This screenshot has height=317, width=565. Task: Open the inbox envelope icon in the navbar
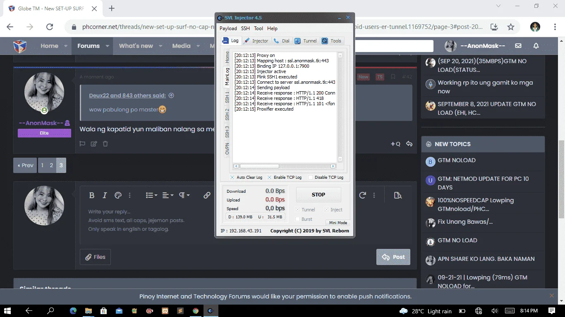click(x=518, y=46)
